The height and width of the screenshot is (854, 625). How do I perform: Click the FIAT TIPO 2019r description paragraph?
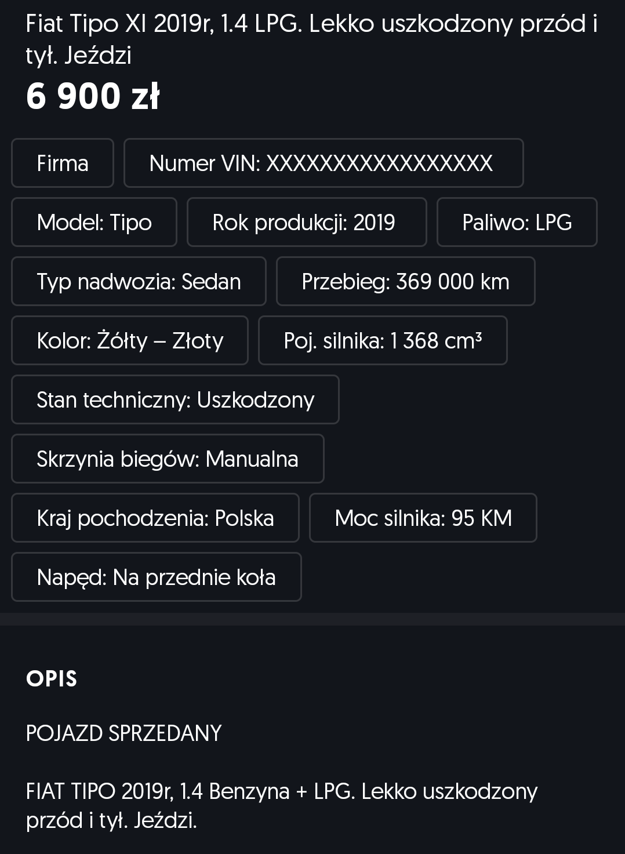click(x=282, y=805)
